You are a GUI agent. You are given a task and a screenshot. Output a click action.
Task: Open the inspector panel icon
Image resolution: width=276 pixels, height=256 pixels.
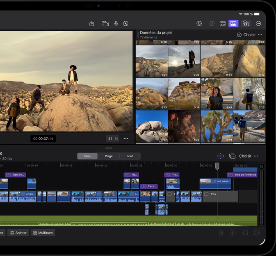223,24
